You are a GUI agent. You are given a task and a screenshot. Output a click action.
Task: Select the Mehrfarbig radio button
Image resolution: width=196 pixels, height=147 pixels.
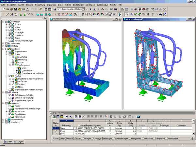(x=13, y=60)
